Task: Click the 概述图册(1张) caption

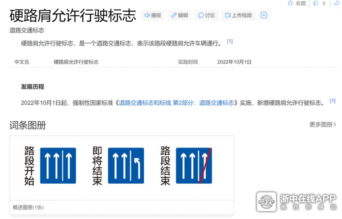Action: [x=28, y=208]
